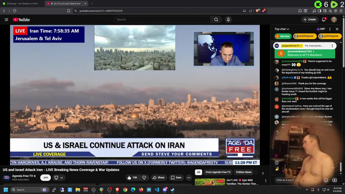Viewport: 345px width, 194px height.
Task: Open a new browser tab
Action: [92, 4]
